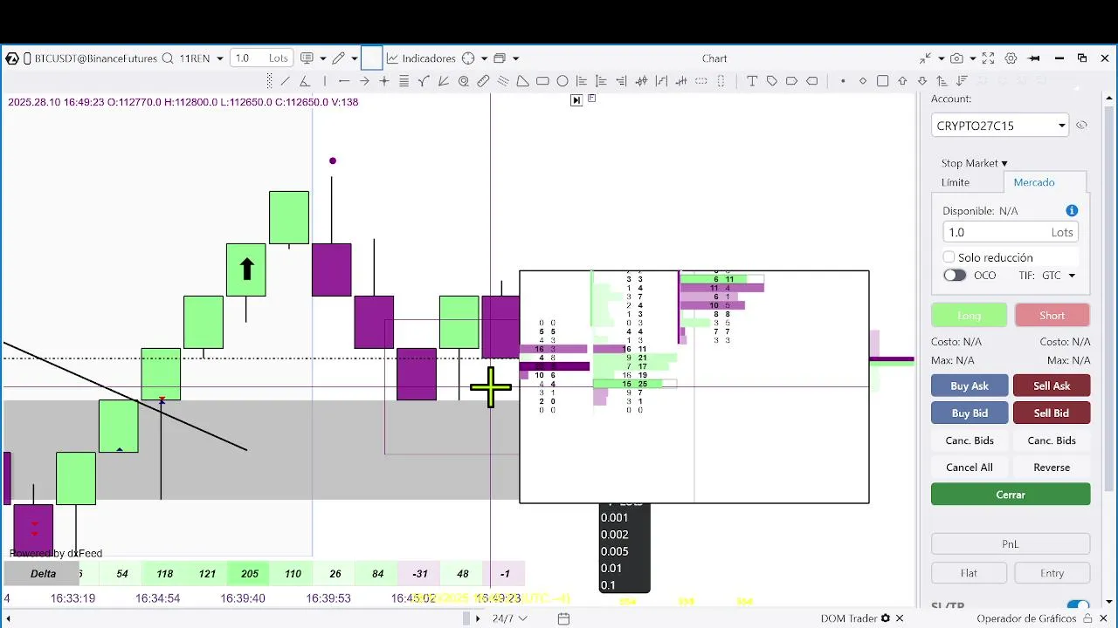1118x628 pixels.
Task: Click the window layout icon
Action: coord(500,58)
